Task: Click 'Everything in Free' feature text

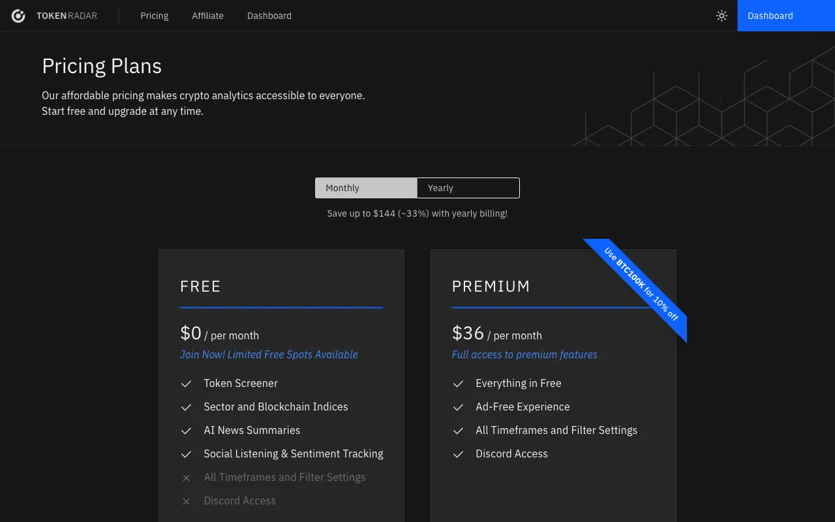Action: coord(519,383)
